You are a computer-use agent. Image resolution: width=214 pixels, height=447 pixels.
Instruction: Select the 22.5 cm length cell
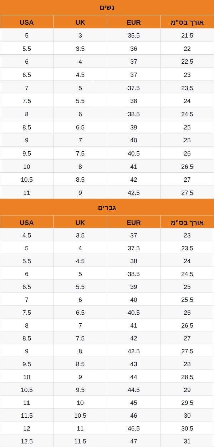187,62
